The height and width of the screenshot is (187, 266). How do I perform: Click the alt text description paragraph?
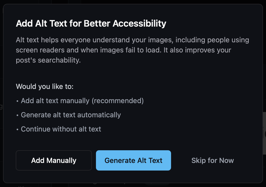(132, 50)
